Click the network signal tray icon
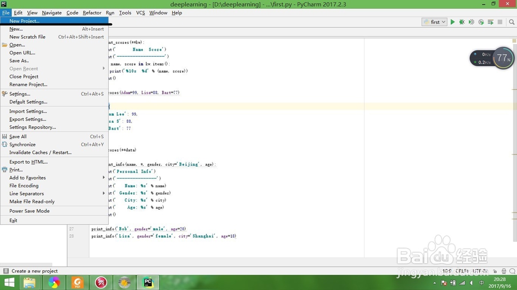This screenshot has height=290, width=517. pos(462,283)
